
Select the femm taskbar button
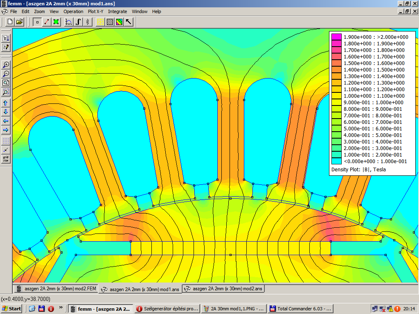(101, 309)
